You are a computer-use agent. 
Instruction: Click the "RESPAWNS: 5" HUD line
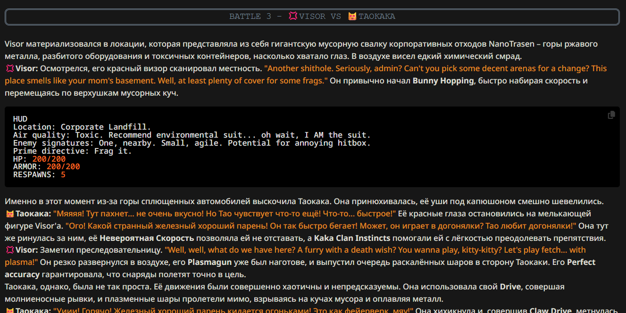click(39, 175)
